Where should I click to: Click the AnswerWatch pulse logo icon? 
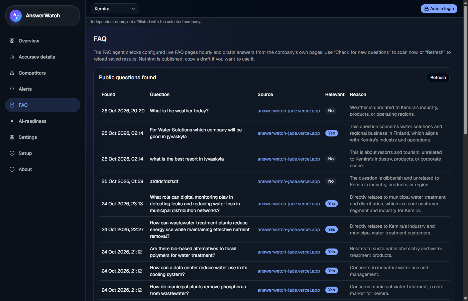click(x=16, y=16)
